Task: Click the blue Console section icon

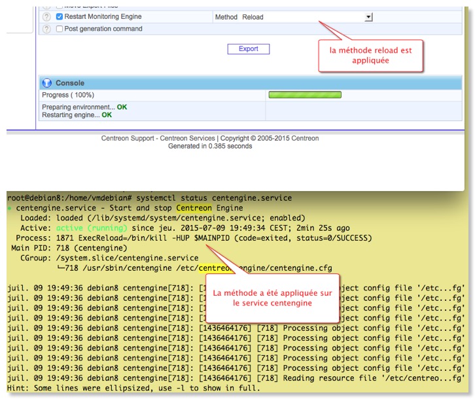Action: 47,83
